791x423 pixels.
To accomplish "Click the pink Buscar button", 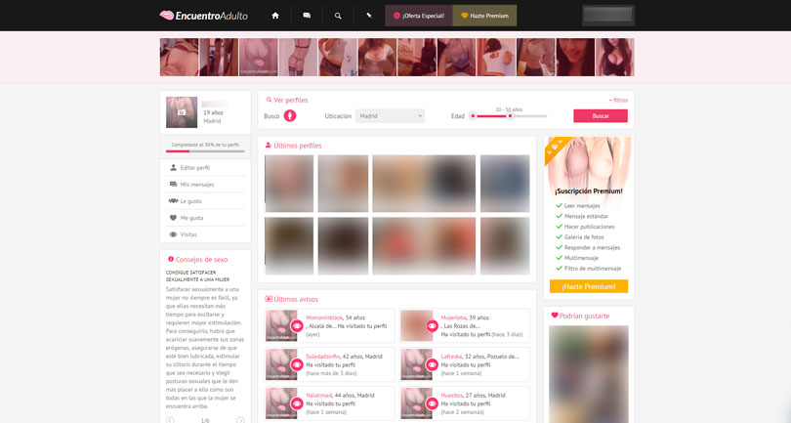I will [601, 116].
